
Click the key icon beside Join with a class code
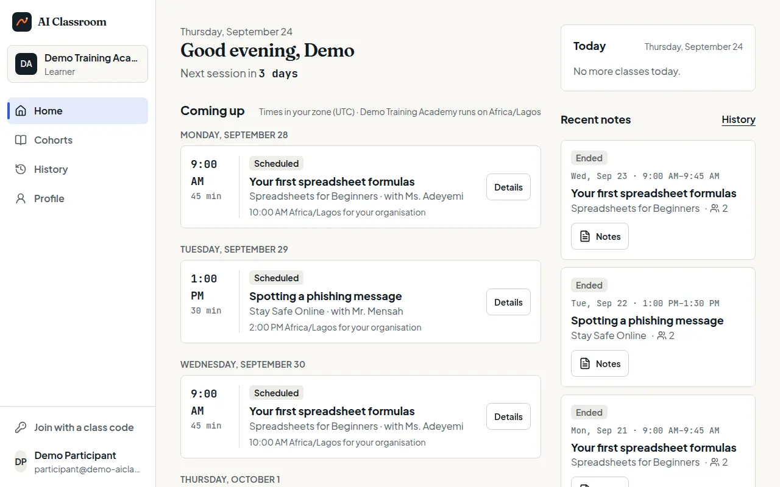coord(21,427)
